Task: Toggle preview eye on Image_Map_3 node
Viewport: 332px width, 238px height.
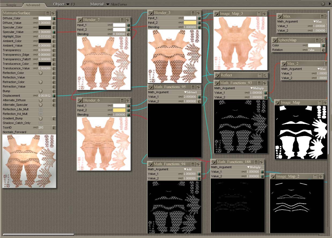Action: point(265,14)
